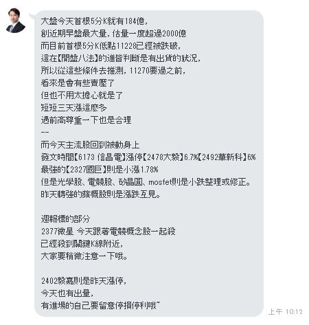Click the 上午 10:12 message timestamp
Viewport: 309px width, 325px height.
point(286,312)
